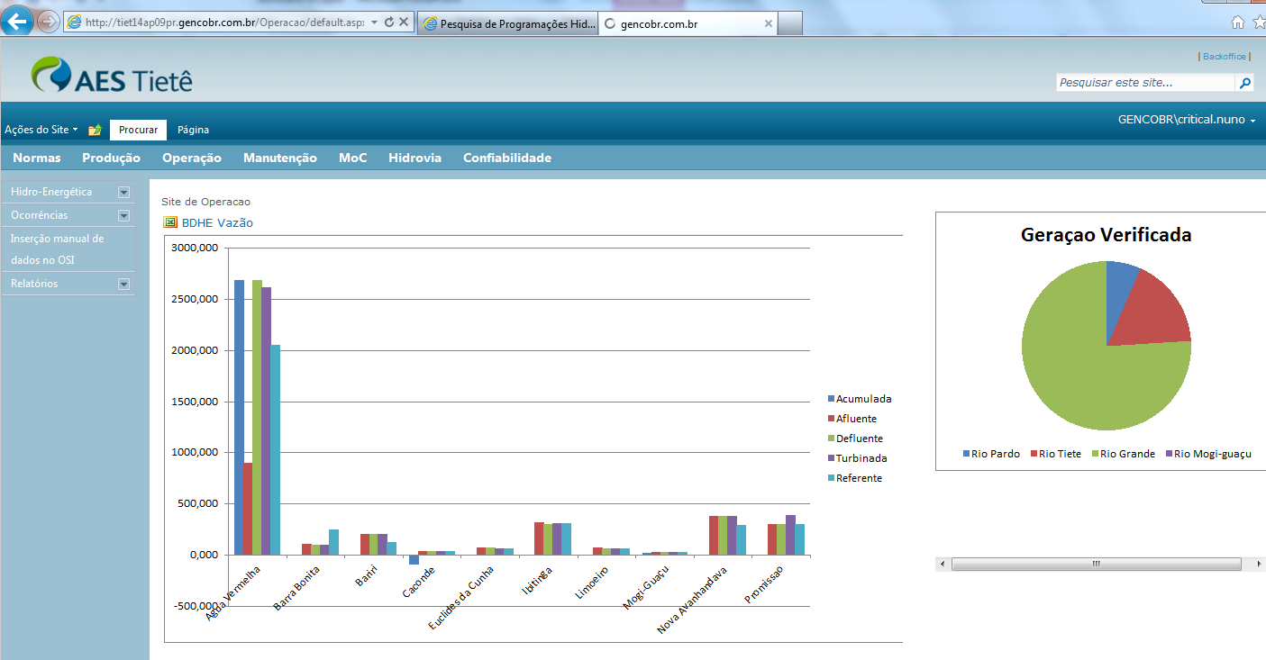Open the Produção navigation menu
The width and height of the screenshot is (1266, 660).
coord(112,158)
